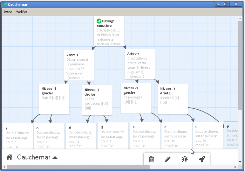The height and width of the screenshot is (171, 245).
Task: Select the passage titled l
Action: tap(208, 136)
